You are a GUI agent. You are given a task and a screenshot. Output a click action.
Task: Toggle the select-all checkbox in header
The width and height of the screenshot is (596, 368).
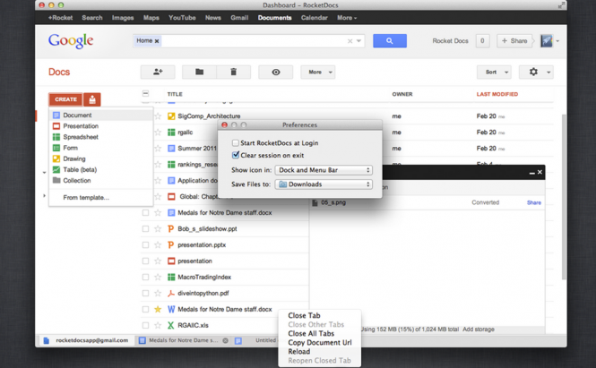click(145, 93)
